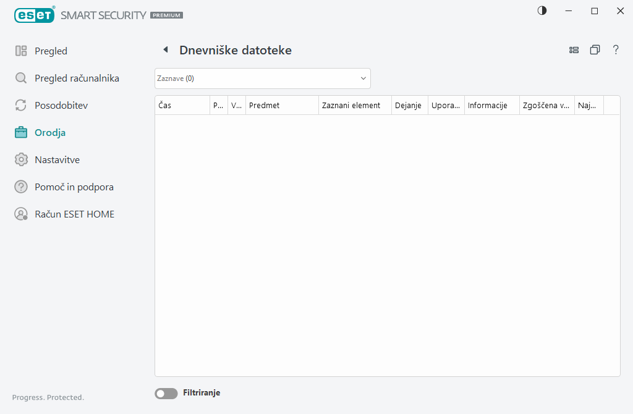
Task: Click the help question mark icon
Action: click(616, 50)
